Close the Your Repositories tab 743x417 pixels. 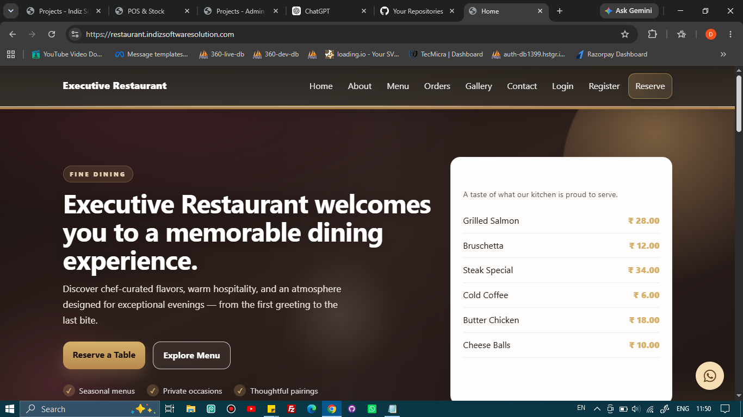(452, 11)
